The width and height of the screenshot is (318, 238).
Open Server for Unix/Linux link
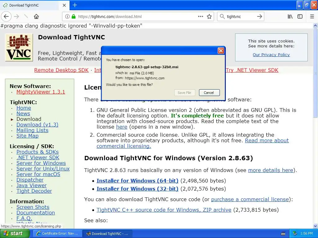[x=43, y=169]
